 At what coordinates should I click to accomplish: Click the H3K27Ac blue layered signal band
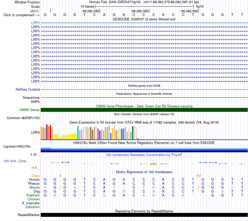(144, 150)
